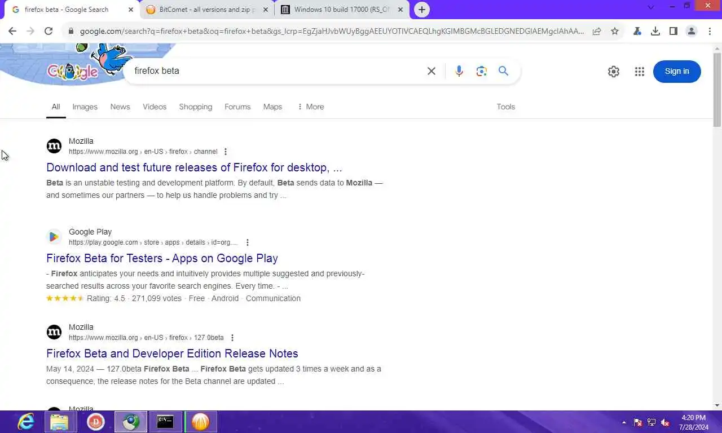This screenshot has width=722, height=433.
Task: Open Google quick settings gear
Action: (614, 72)
